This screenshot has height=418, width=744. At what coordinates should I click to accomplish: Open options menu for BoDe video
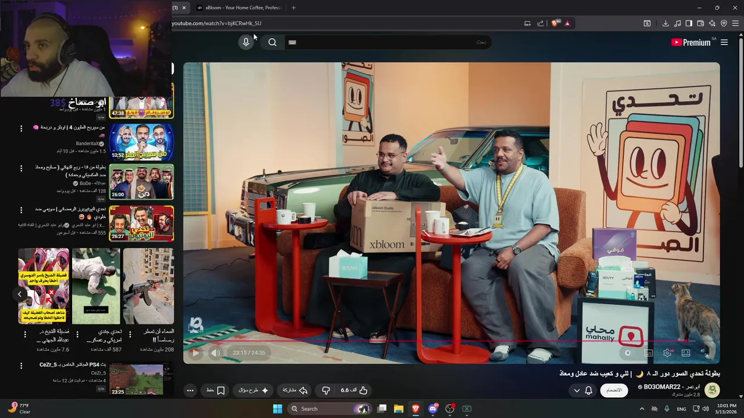[x=21, y=168]
